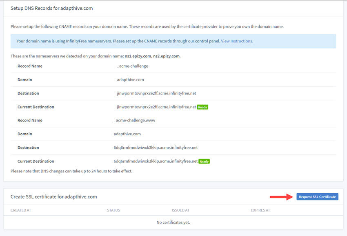Click the Request SSL Certificate button
This screenshot has width=347, height=236.
pos(318,196)
